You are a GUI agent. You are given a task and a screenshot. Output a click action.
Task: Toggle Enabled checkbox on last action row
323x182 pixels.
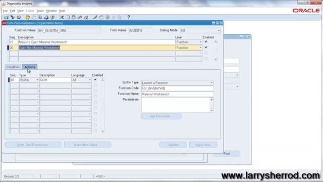click(x=95, y=131)
